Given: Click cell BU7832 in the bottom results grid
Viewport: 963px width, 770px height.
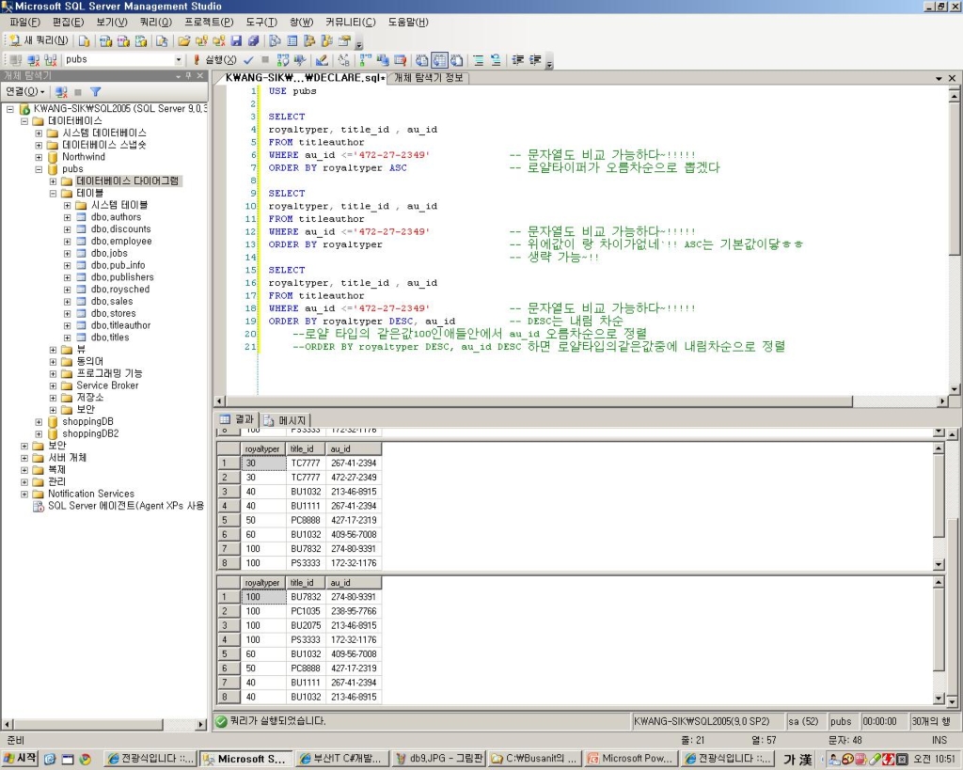Looking at the screenshot, I should [306, 597].
